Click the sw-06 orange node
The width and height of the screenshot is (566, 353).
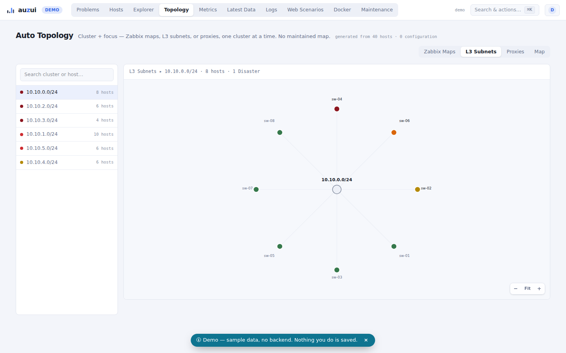click(394, 133)
